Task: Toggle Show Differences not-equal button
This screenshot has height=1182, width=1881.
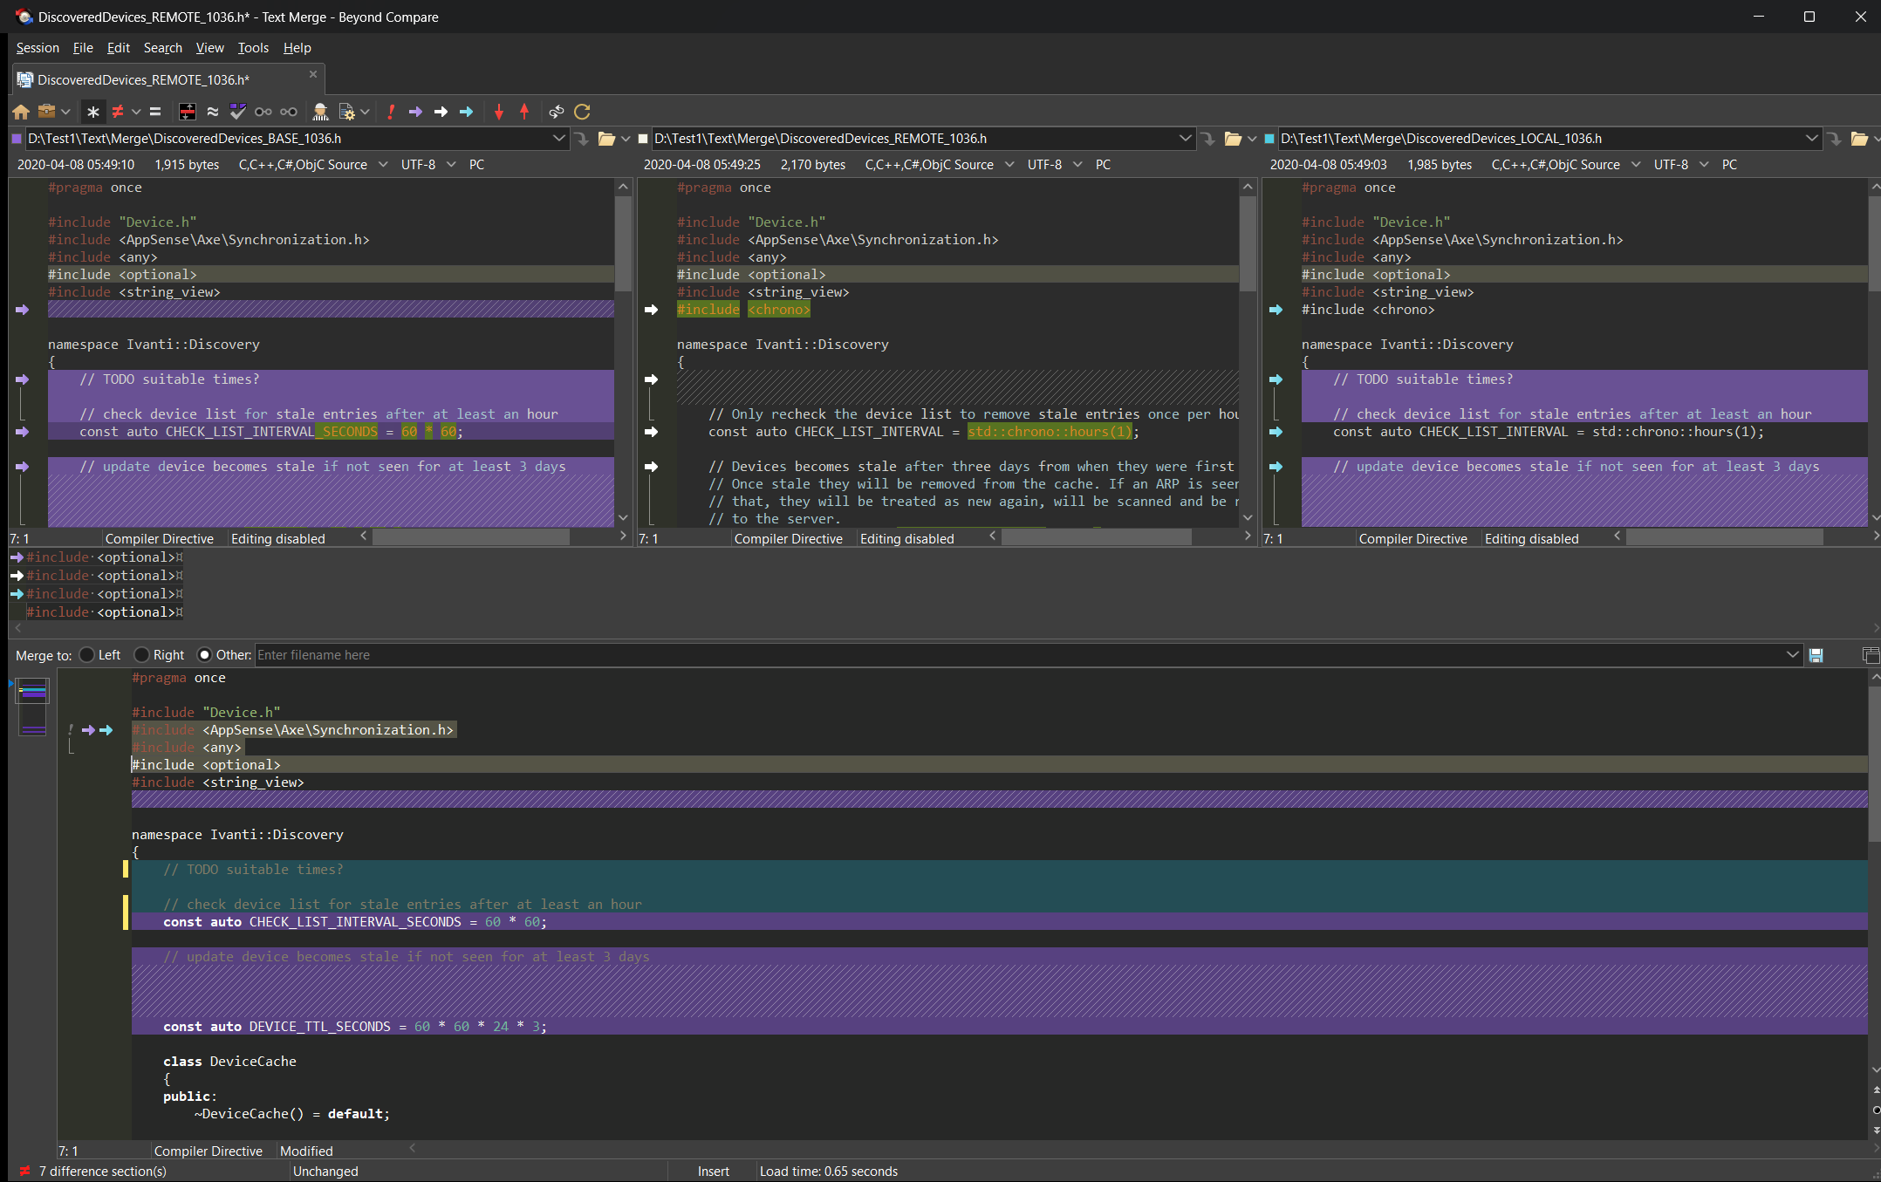Action: pos(118,112)
